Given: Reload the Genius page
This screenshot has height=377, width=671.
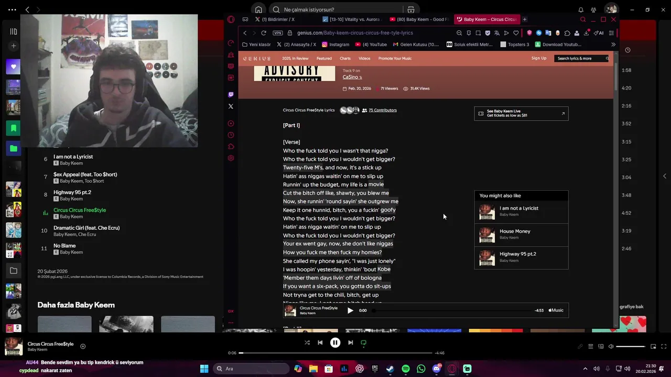Looking at the screenshot, I should tap(264, 32).
